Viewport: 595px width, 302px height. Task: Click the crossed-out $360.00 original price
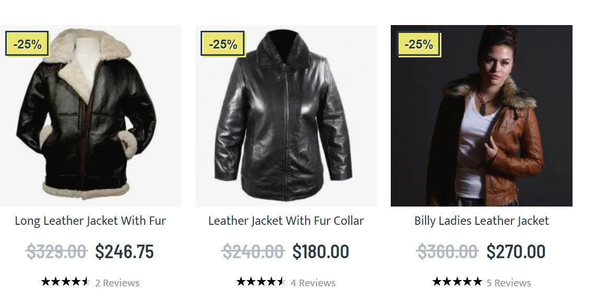pyautogui.click(x=447, y=252)
